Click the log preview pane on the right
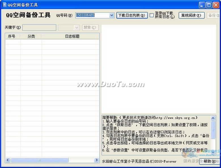 click(x=159, y=69)
